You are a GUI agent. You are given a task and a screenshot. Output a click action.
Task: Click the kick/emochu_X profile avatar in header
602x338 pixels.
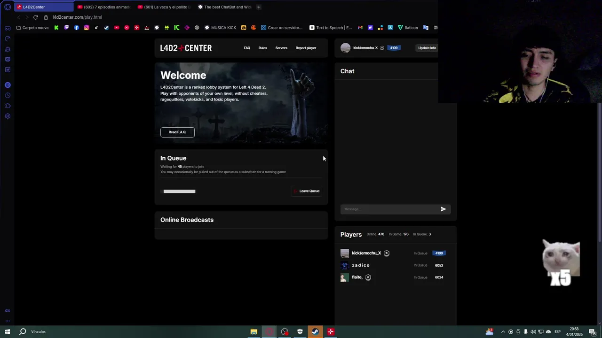[346, 48]
